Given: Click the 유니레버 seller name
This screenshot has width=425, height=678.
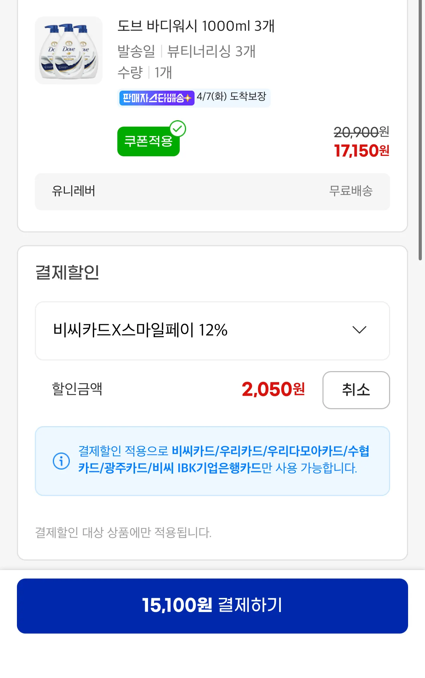Looking at the screenshot, I should [x=74, y=191].
